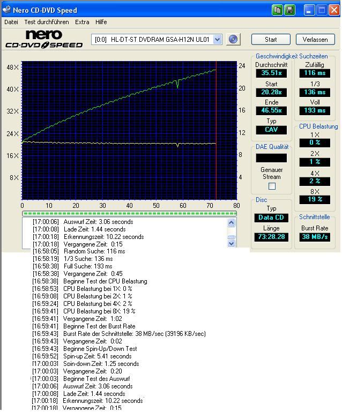Click log line CPU Belastung bei 8X: 19 %
342x412 pixels.
pos(84,311)
